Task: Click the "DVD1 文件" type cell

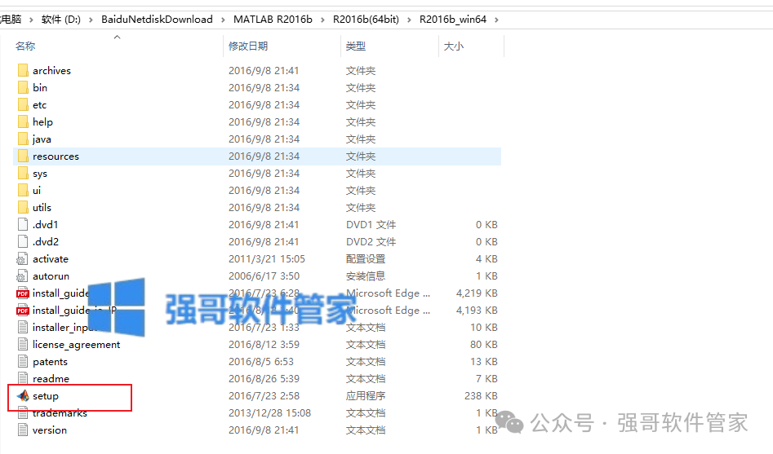Action: 371,224
